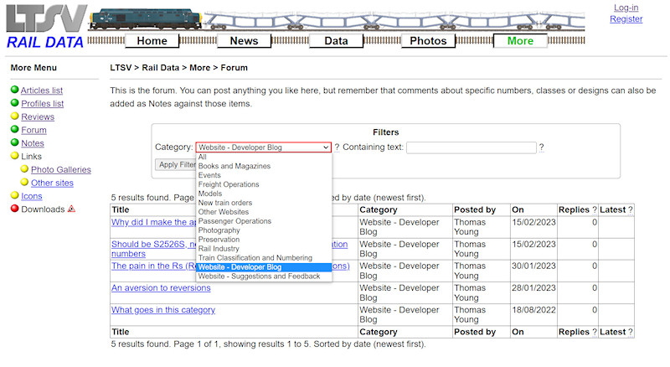Click the LTSV Rail Data logo
Viewport: 670px width, 367px height.
(x=44, y=27)
